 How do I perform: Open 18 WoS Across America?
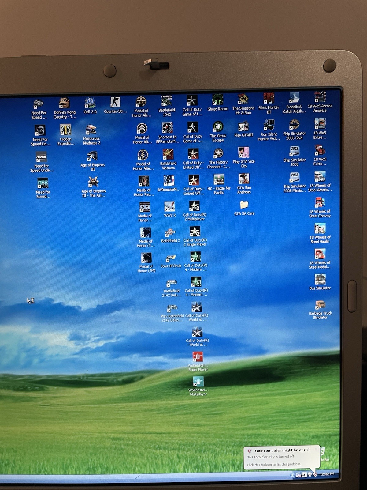pos(320,102)
